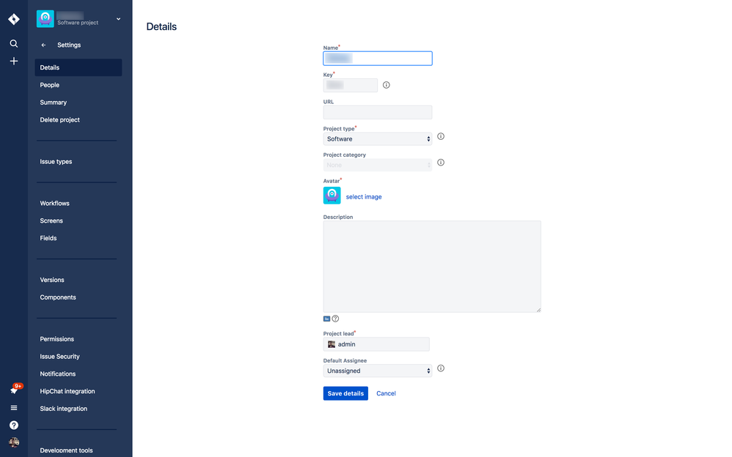Switch to the Permissions settings page

click(x=56, y=338)
